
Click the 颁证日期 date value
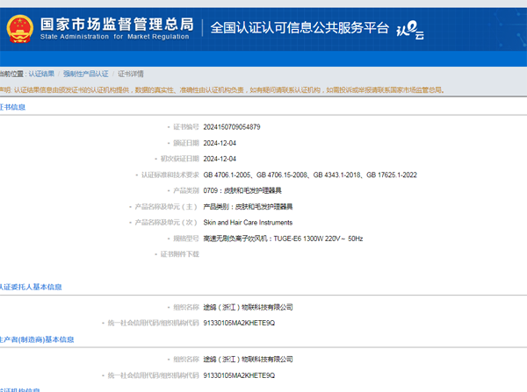click(220, 143)
